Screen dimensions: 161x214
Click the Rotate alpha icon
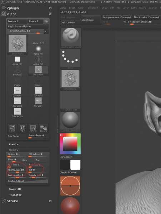(x=33, y=128)
